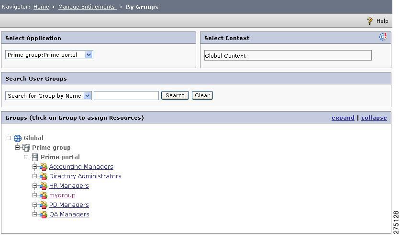Screen dimensions: 400x235
Task: Click the Global globe icon in tree
Action: pos(18,138)
